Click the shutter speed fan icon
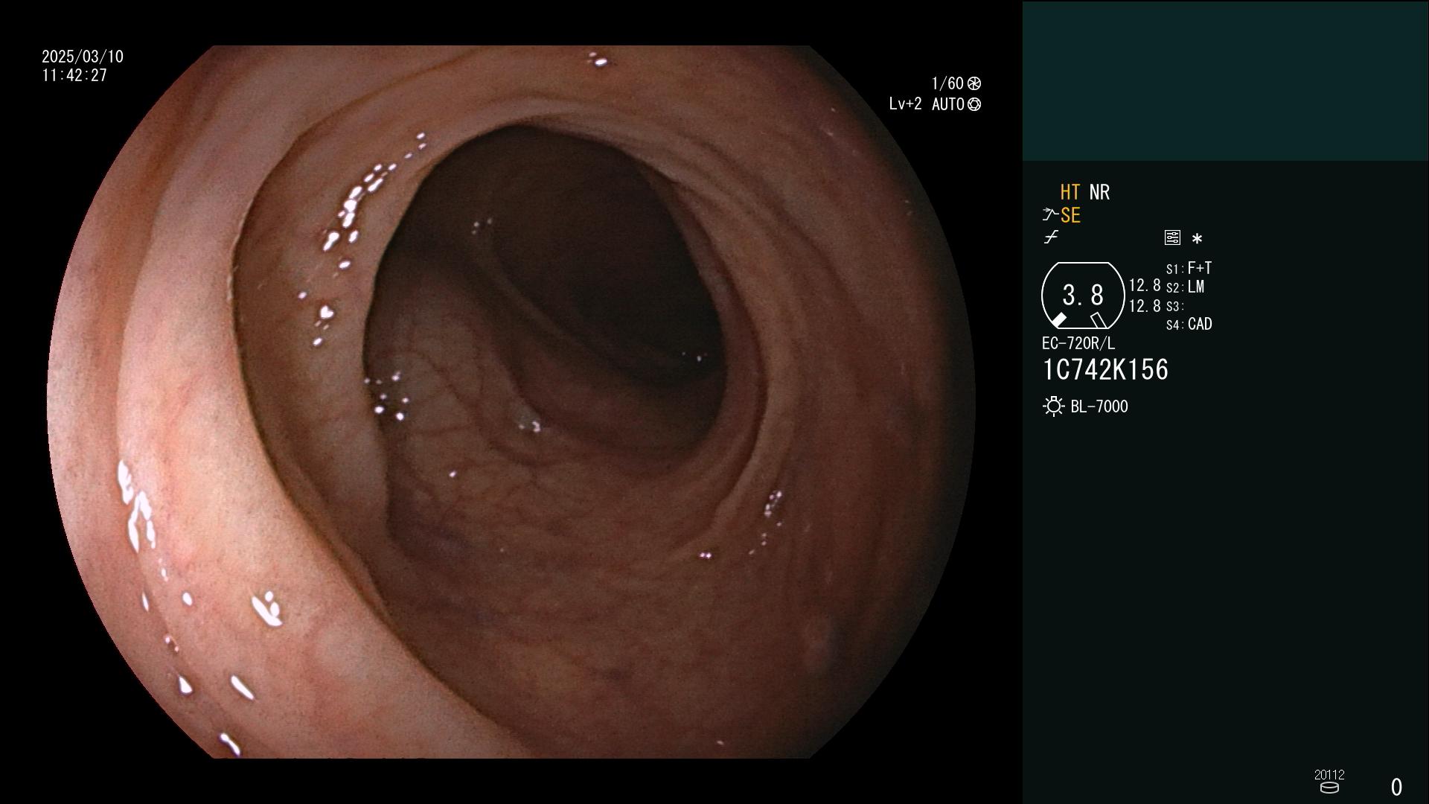1429x804 pixels. 974,83
